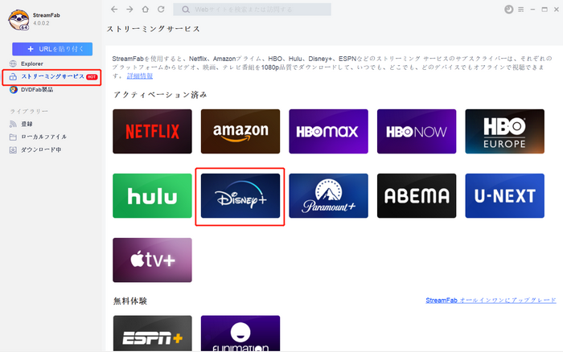Open the Funimation free trial tile
Image resolution: width=563 pixels, height=352 pixels.
coord(240,334)
